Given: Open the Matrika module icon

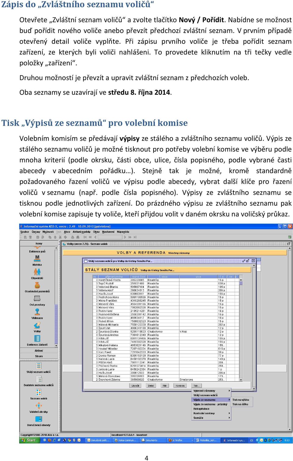Looking at the screenshot, I should [37, 258].
